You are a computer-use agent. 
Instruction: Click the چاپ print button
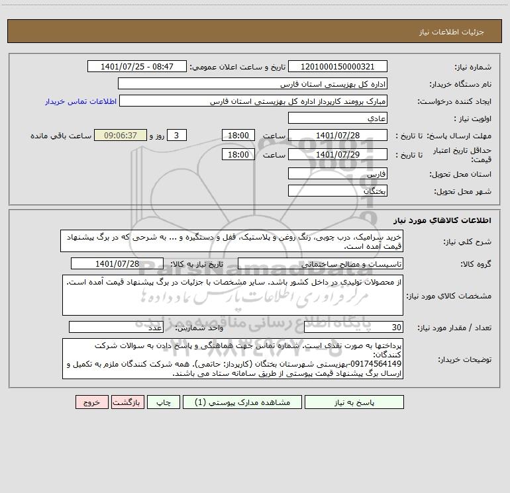pos(164,402)
